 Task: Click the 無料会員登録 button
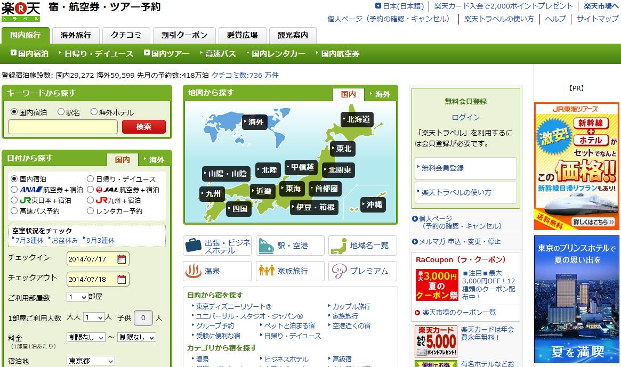point(466,168)
